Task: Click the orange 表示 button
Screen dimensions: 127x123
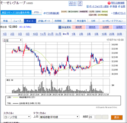Action: (117, 117)
